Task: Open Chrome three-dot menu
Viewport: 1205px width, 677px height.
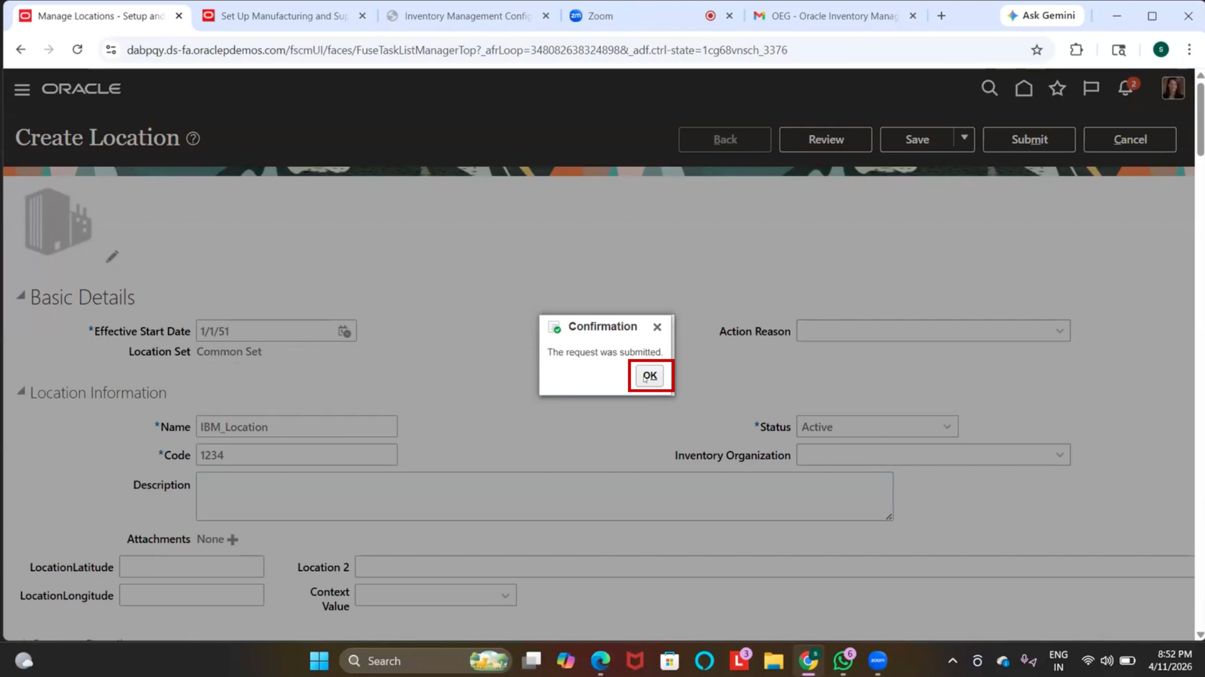Action: [1189, 50]
